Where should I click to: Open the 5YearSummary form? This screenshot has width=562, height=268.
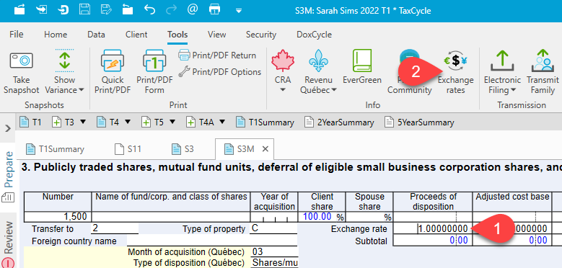(x=420, y=122)
